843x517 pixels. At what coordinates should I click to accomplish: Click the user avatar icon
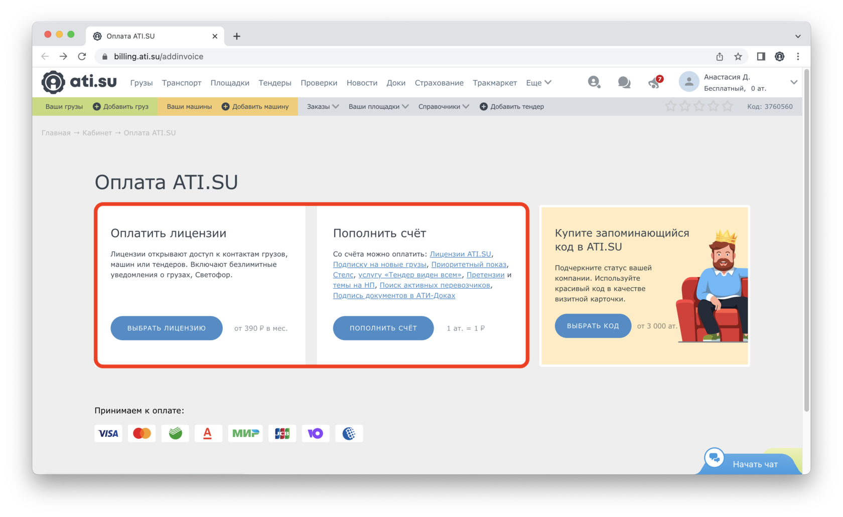688,82
